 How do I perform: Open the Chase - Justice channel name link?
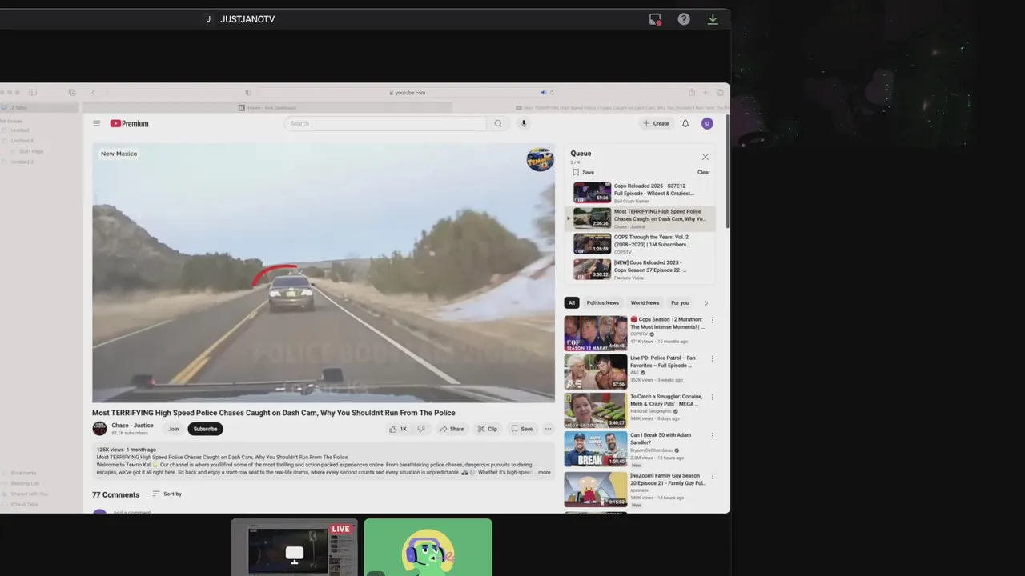coord(132,426)
